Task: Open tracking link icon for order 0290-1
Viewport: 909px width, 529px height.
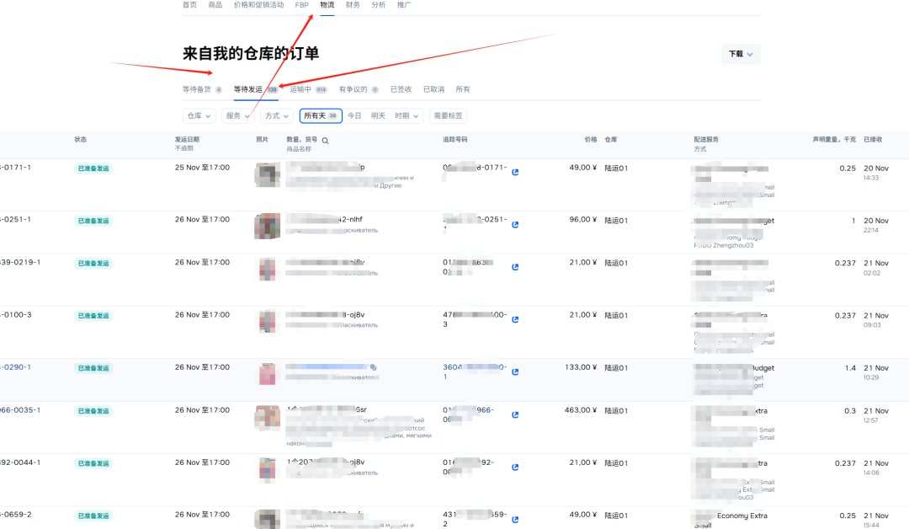Action: coord(515,371)
